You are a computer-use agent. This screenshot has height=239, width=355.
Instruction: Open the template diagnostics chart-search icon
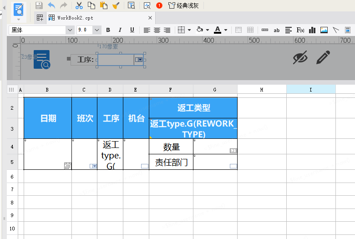(147, 5)
